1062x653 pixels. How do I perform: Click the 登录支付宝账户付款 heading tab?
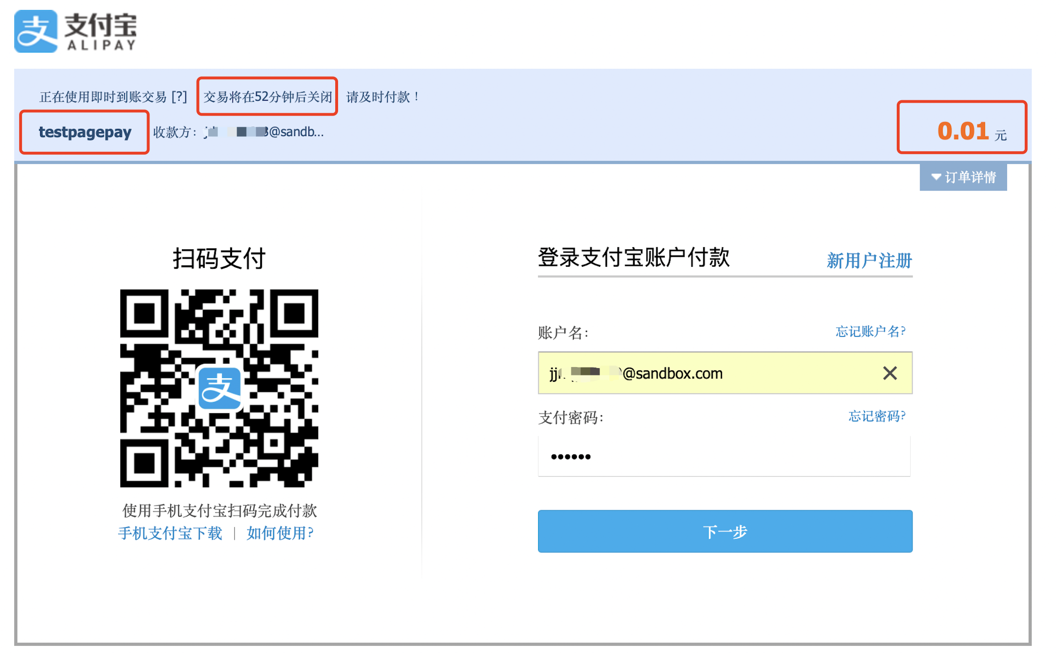tap(633, 258)
